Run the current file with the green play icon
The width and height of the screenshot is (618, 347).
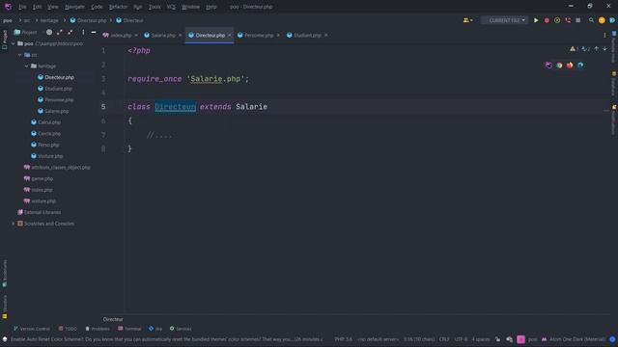(536, 20)
